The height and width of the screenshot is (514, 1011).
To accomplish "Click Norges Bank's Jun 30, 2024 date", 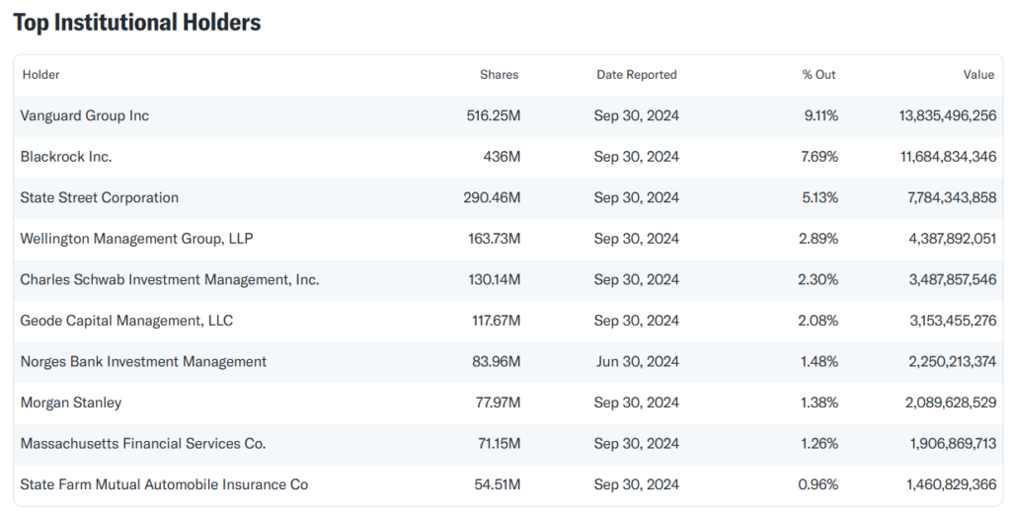I will pos(637,362).
